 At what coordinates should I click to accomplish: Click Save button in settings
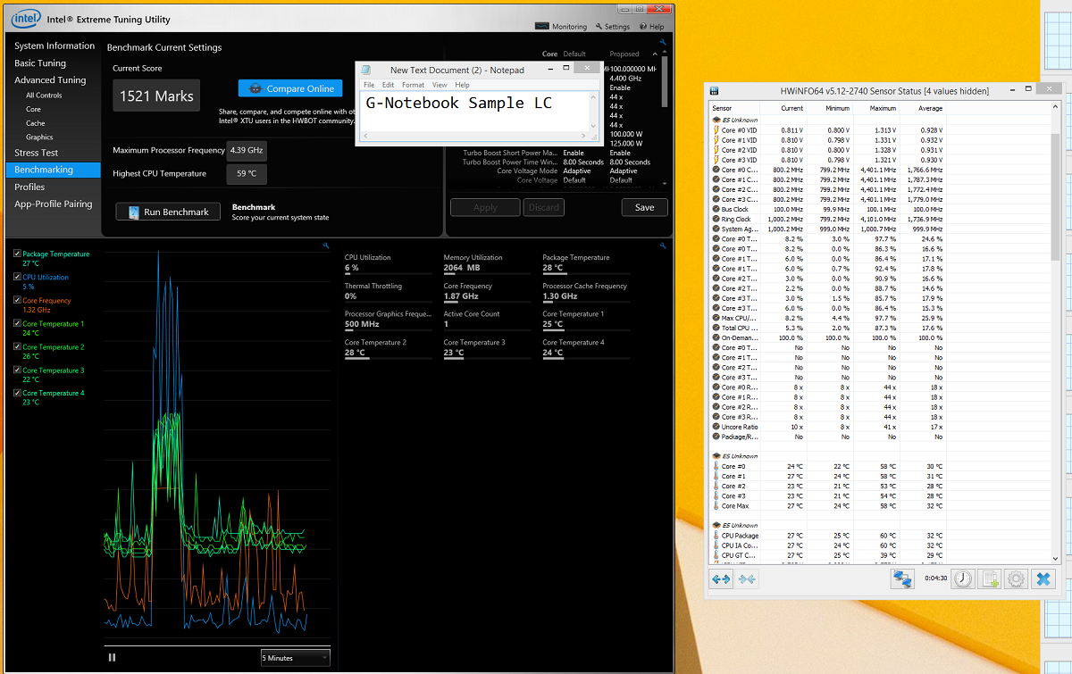(645, 207)
